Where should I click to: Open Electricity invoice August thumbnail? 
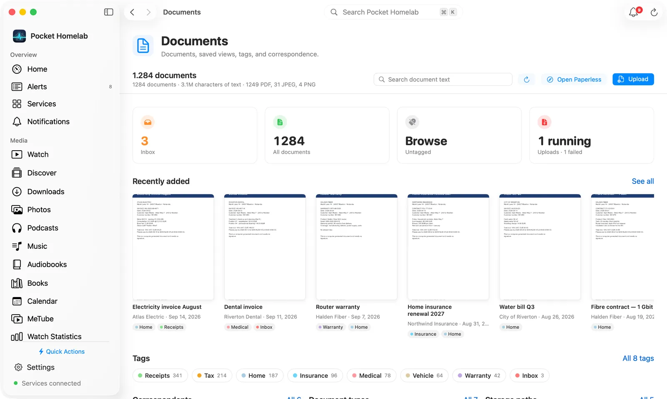tap(173, 247)
